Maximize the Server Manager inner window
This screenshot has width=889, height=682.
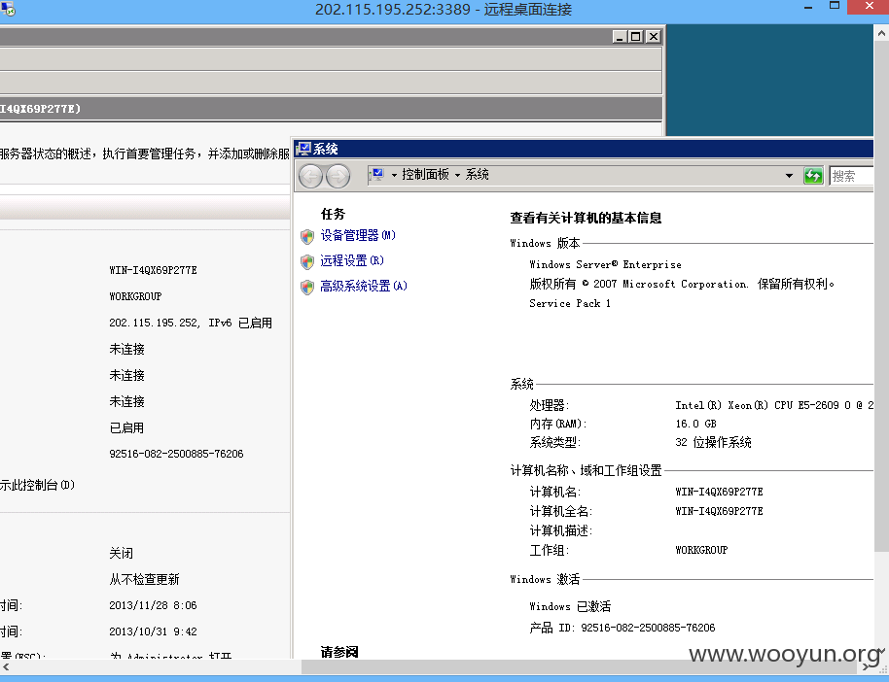pos(636,37)
